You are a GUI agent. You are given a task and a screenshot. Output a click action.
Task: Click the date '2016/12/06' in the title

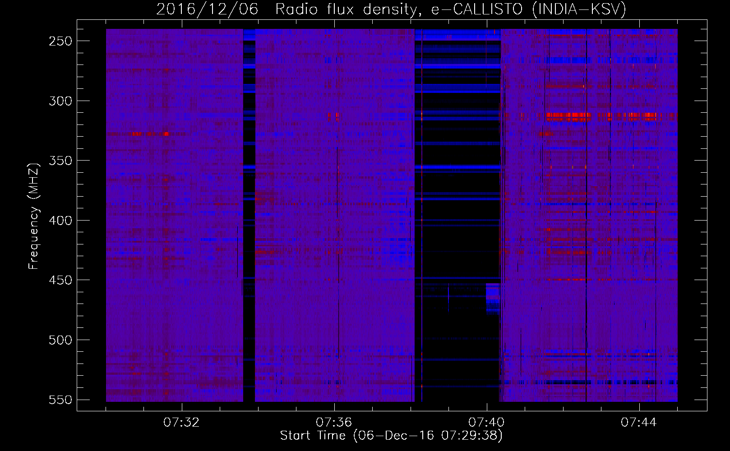point(207,9)
